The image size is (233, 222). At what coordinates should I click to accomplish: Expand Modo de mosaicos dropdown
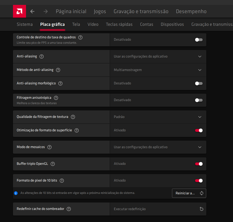(158, 147)
